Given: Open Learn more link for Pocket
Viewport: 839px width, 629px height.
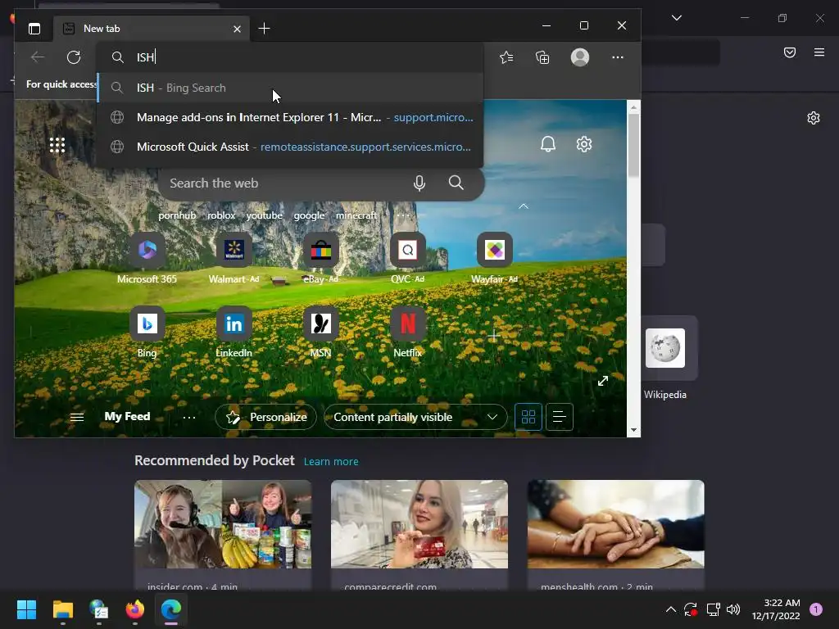Looking at the screenshot, I should (x=331, y=462).
